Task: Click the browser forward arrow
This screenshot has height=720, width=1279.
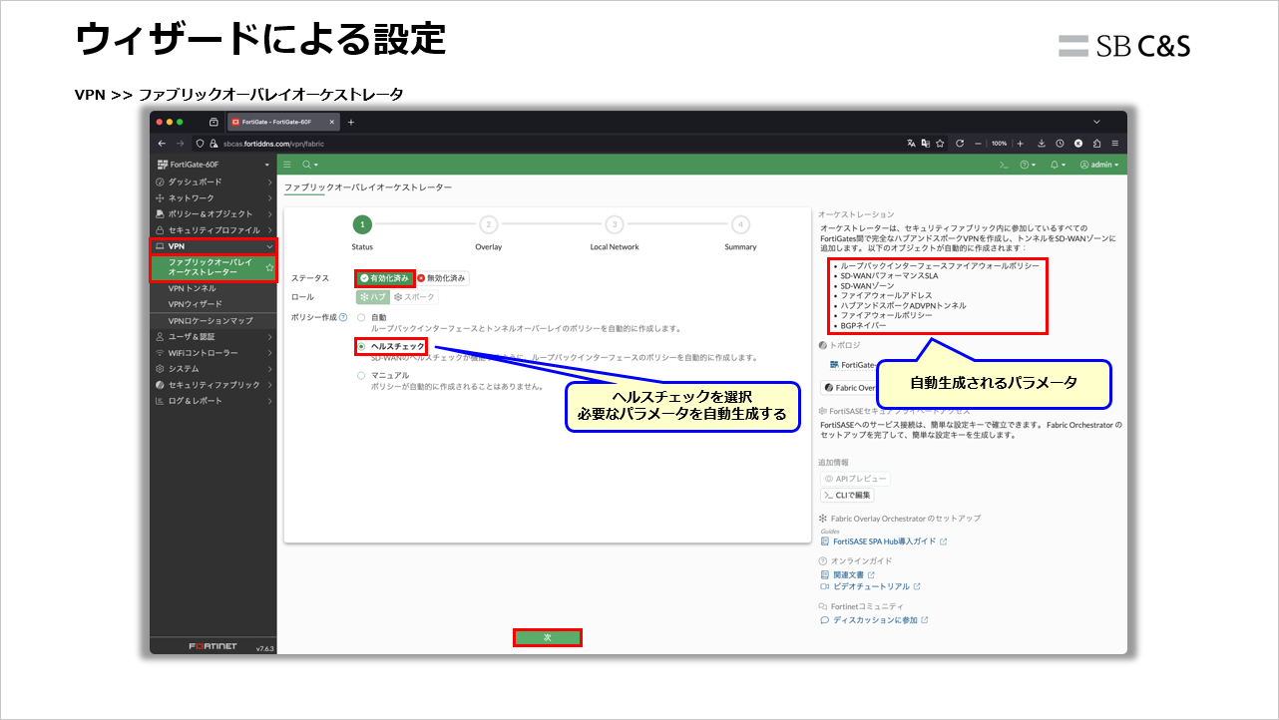Action: click(x=181, y=143)
